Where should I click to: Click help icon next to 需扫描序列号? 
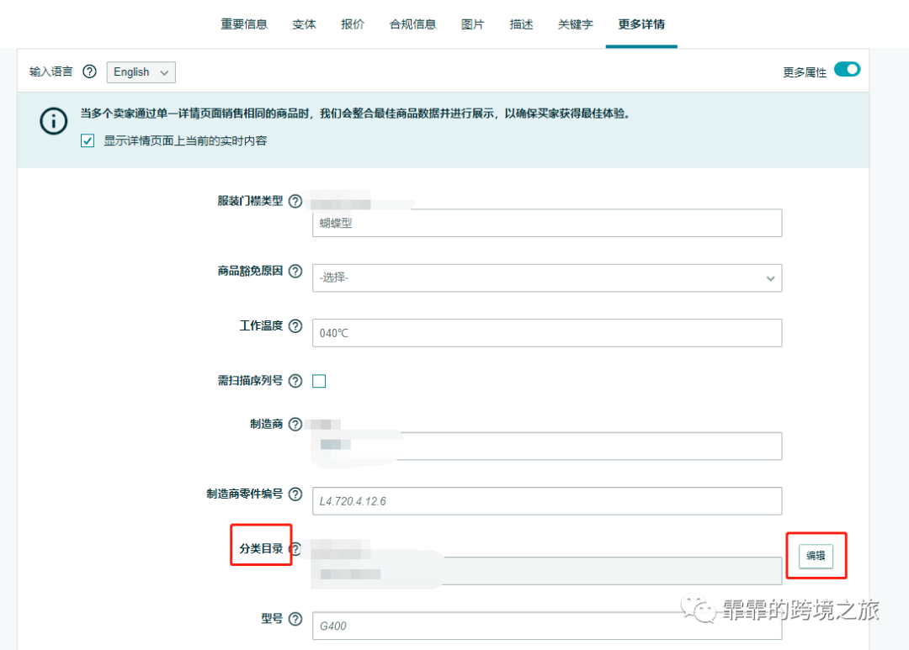295,380
